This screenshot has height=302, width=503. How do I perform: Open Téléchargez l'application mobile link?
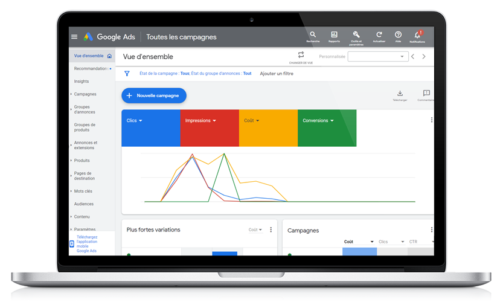[86, 244]
